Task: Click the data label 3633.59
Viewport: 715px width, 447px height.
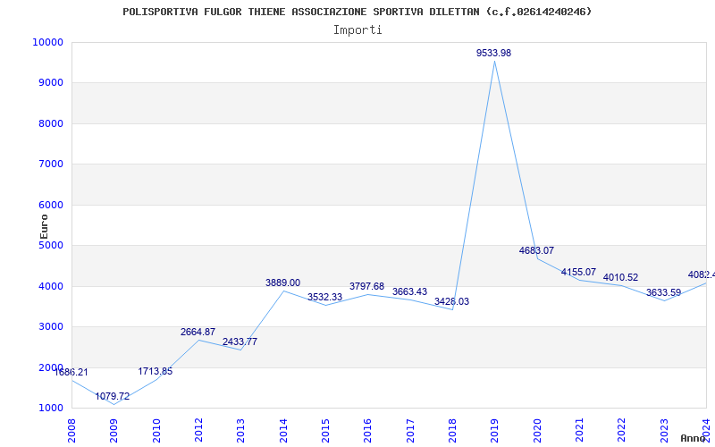Action: tap(663, 293)
